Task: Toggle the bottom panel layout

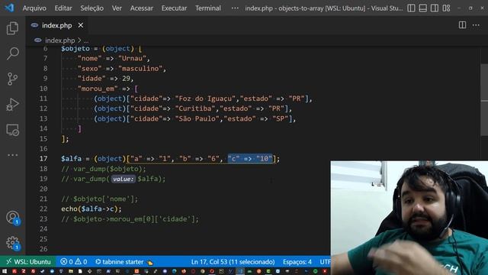Action: pyautogui.click(x=422, y=8)
